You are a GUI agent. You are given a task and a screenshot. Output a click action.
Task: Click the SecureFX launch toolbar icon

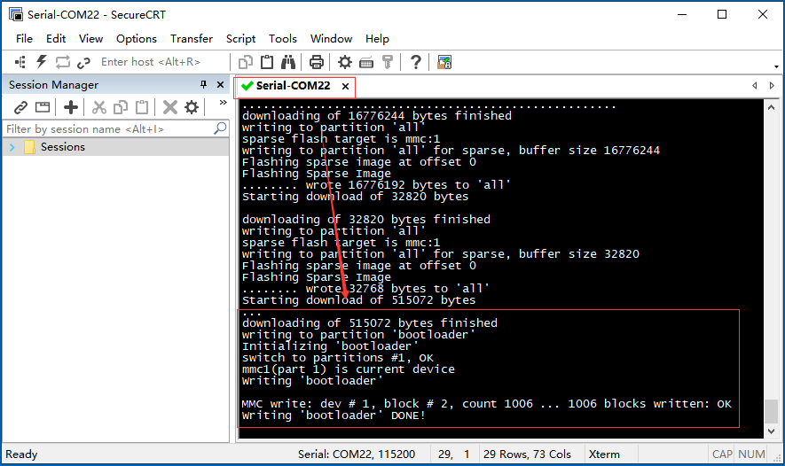(444, 62)
